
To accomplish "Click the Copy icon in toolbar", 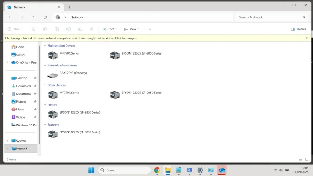I will tap(45, 29).
